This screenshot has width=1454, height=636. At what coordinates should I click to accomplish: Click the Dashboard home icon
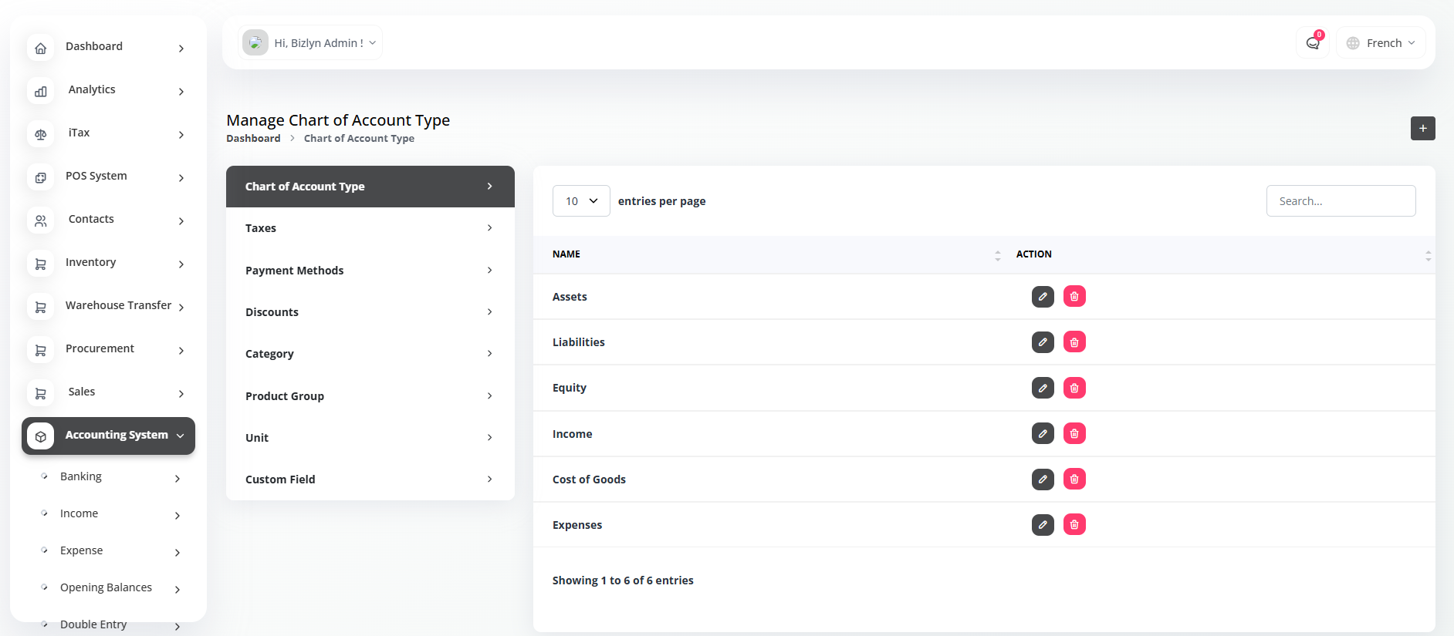41,48
